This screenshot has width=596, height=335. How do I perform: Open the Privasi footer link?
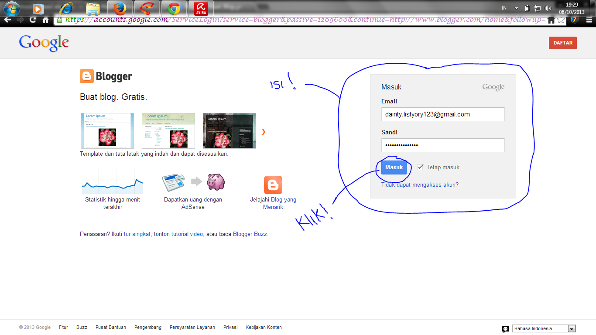pyautogui.click(x=230, y=327)
